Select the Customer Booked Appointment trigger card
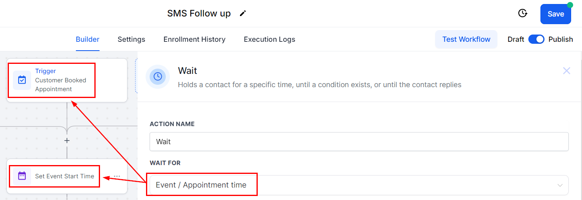The image size is (582, 200). [x=67, y=80]
